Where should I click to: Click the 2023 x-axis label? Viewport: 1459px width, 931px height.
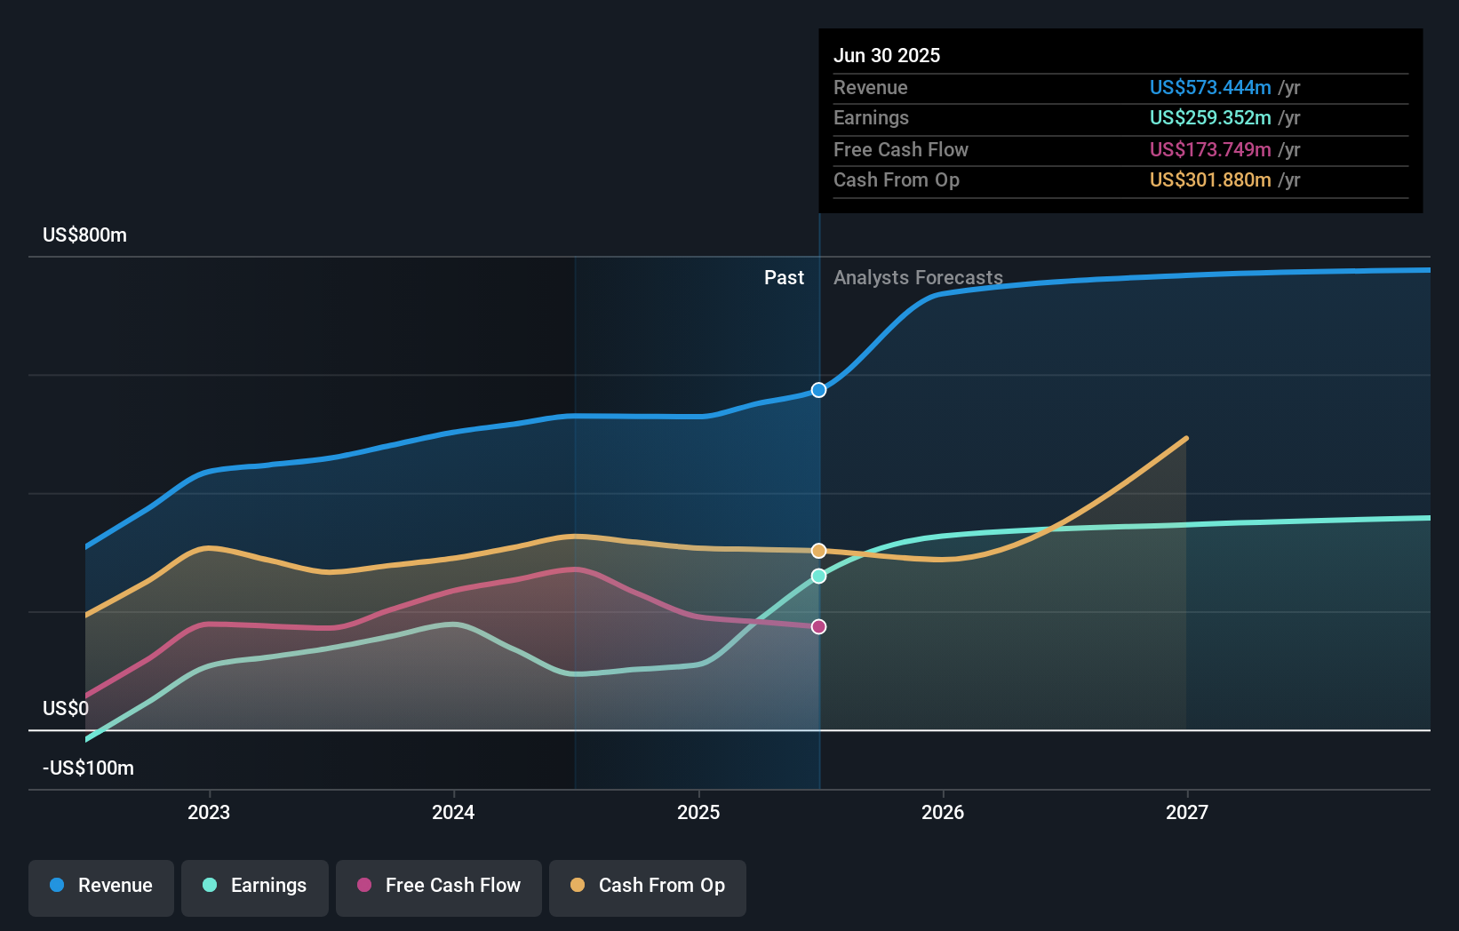[209, 813]
